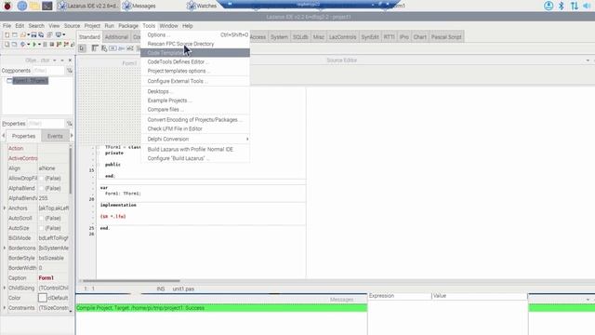Launch the web browser globe icon
595x335 pixels.
click(x=22, y=6)
